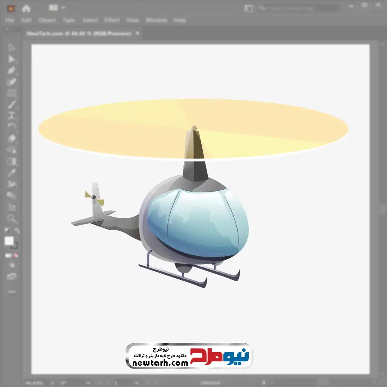Click the top-right search field
387x387 pixels.
point(299,8)
